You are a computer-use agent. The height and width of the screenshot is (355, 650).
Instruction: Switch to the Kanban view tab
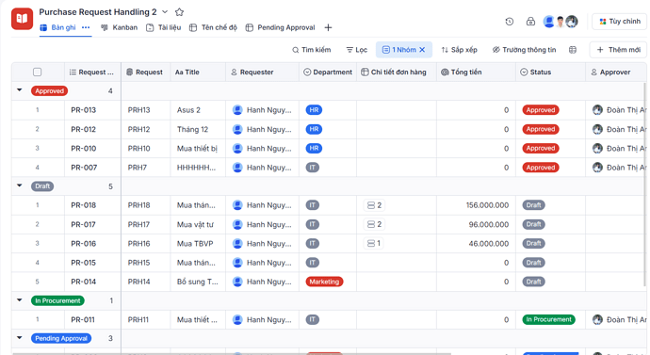click(119, 27)
